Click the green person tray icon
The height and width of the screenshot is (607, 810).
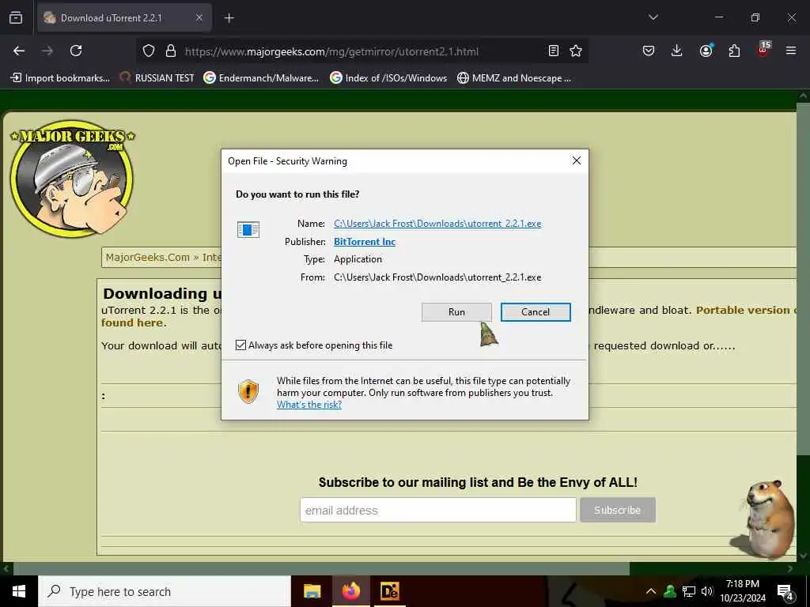click(x=670, y=591)
